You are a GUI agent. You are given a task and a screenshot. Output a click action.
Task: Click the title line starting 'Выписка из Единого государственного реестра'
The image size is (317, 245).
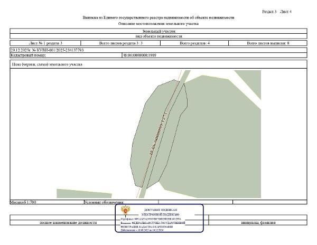point(158,17)
